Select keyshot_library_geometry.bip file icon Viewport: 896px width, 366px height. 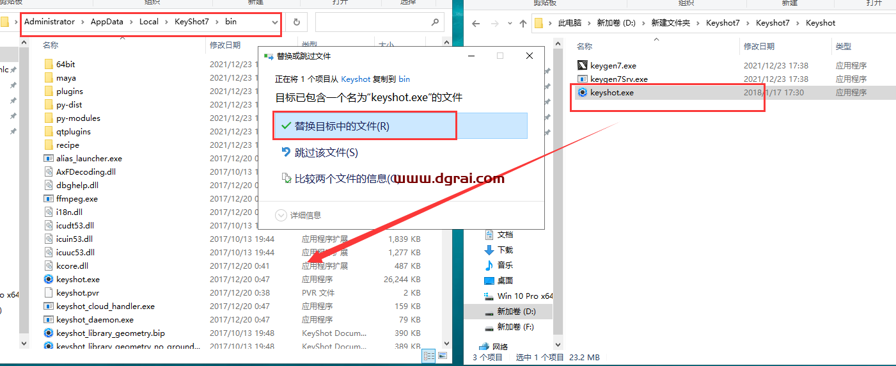[x=49, y=333]
